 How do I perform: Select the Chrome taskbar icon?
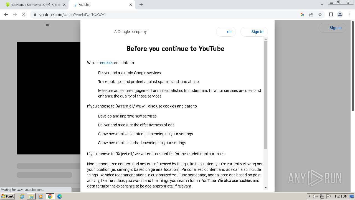click(50, 196)
